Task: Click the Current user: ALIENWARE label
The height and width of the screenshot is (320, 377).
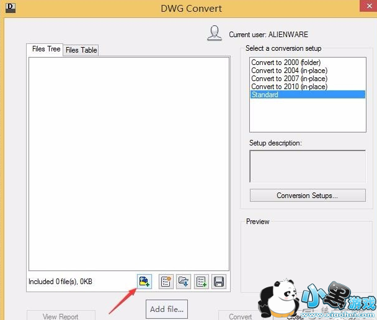Action: click(268, 35)
